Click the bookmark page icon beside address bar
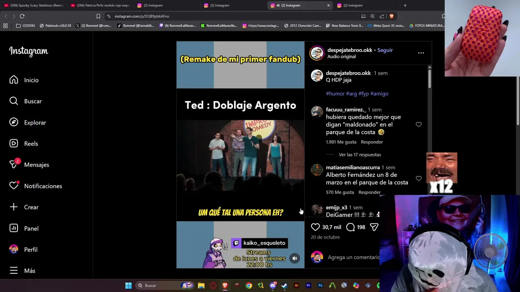This screenshot has width=520, height=292. [98, 16]
